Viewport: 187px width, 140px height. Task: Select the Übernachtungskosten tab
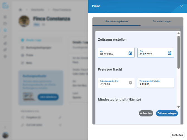pyautogui.click(x=116, y=21)
